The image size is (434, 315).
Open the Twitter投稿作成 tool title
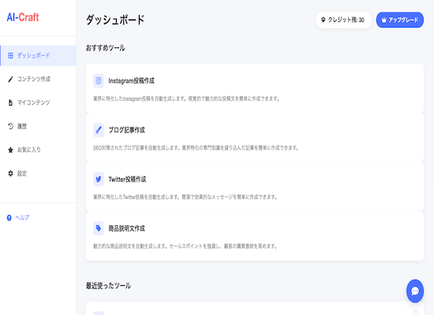[x=127, y=180]
